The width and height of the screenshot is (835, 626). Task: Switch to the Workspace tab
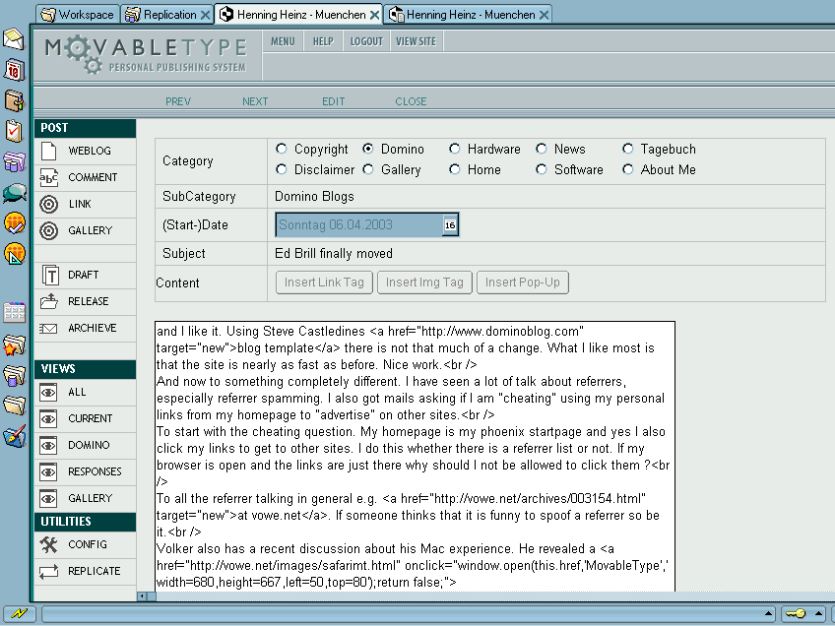pos(78,15)
